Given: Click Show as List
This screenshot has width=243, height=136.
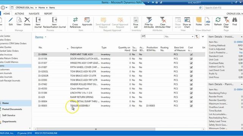Looking at the screenshot, I should point(178,23).
